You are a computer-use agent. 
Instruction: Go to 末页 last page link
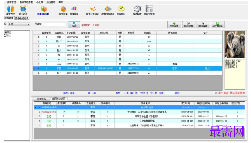(161, 93)
